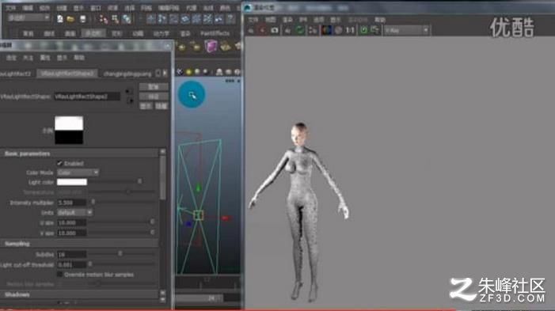Uncheck the Enabled checkbox

[x=60, y=163]
